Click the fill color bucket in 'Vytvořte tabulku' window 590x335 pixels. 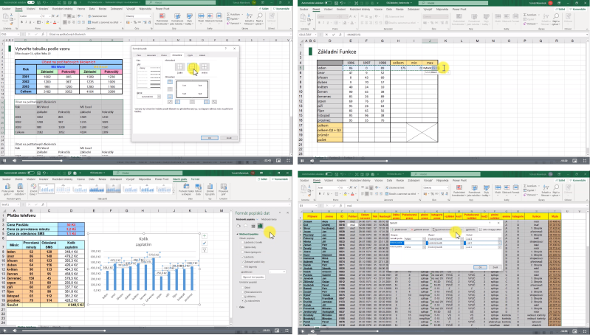pyautogui.click(x=47, y=23)
